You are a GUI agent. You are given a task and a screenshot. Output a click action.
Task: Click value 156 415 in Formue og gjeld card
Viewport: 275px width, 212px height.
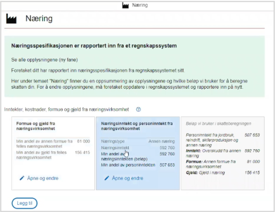tap(82, 152)
